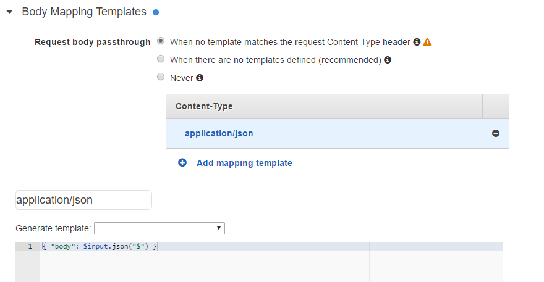Click info icon after Content-Type header option
Image resolution: width=544 pixels, height=282 pixels.
417,42
